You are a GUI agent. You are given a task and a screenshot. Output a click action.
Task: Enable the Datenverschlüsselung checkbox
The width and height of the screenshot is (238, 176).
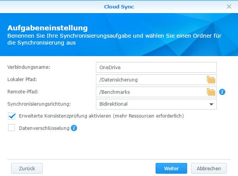[x=12, y=128]
